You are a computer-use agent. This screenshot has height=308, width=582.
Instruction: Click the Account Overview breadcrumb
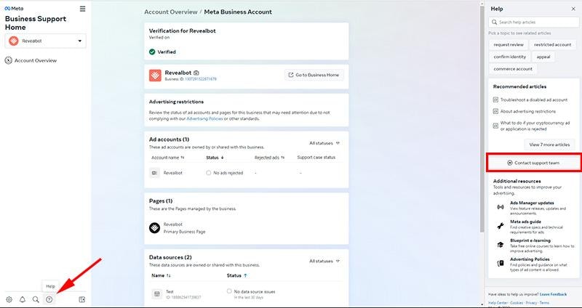point(170,12)
